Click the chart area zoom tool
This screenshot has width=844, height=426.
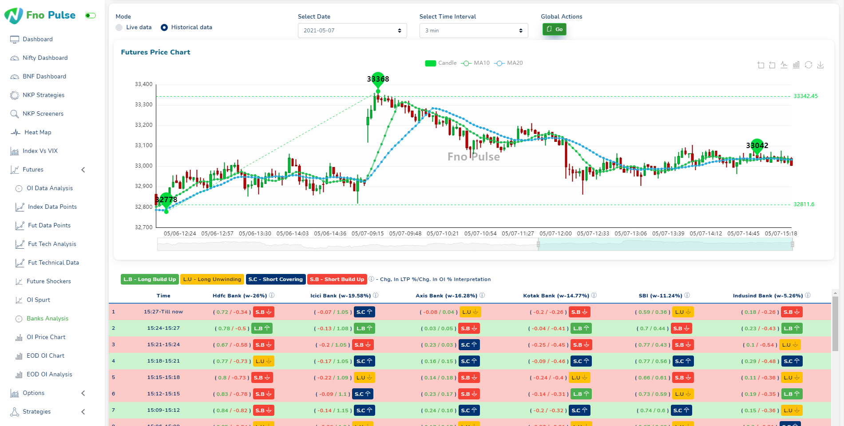click(x=761, y=65)
